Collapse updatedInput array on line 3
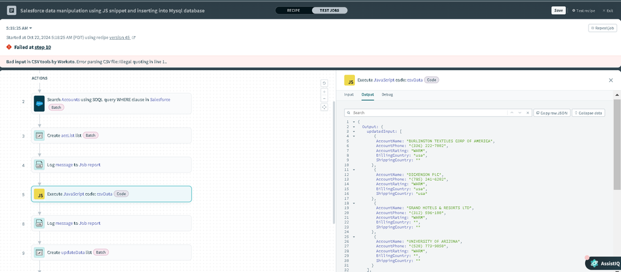The width and height of the screenshot is (621, 272). (354, 131)
